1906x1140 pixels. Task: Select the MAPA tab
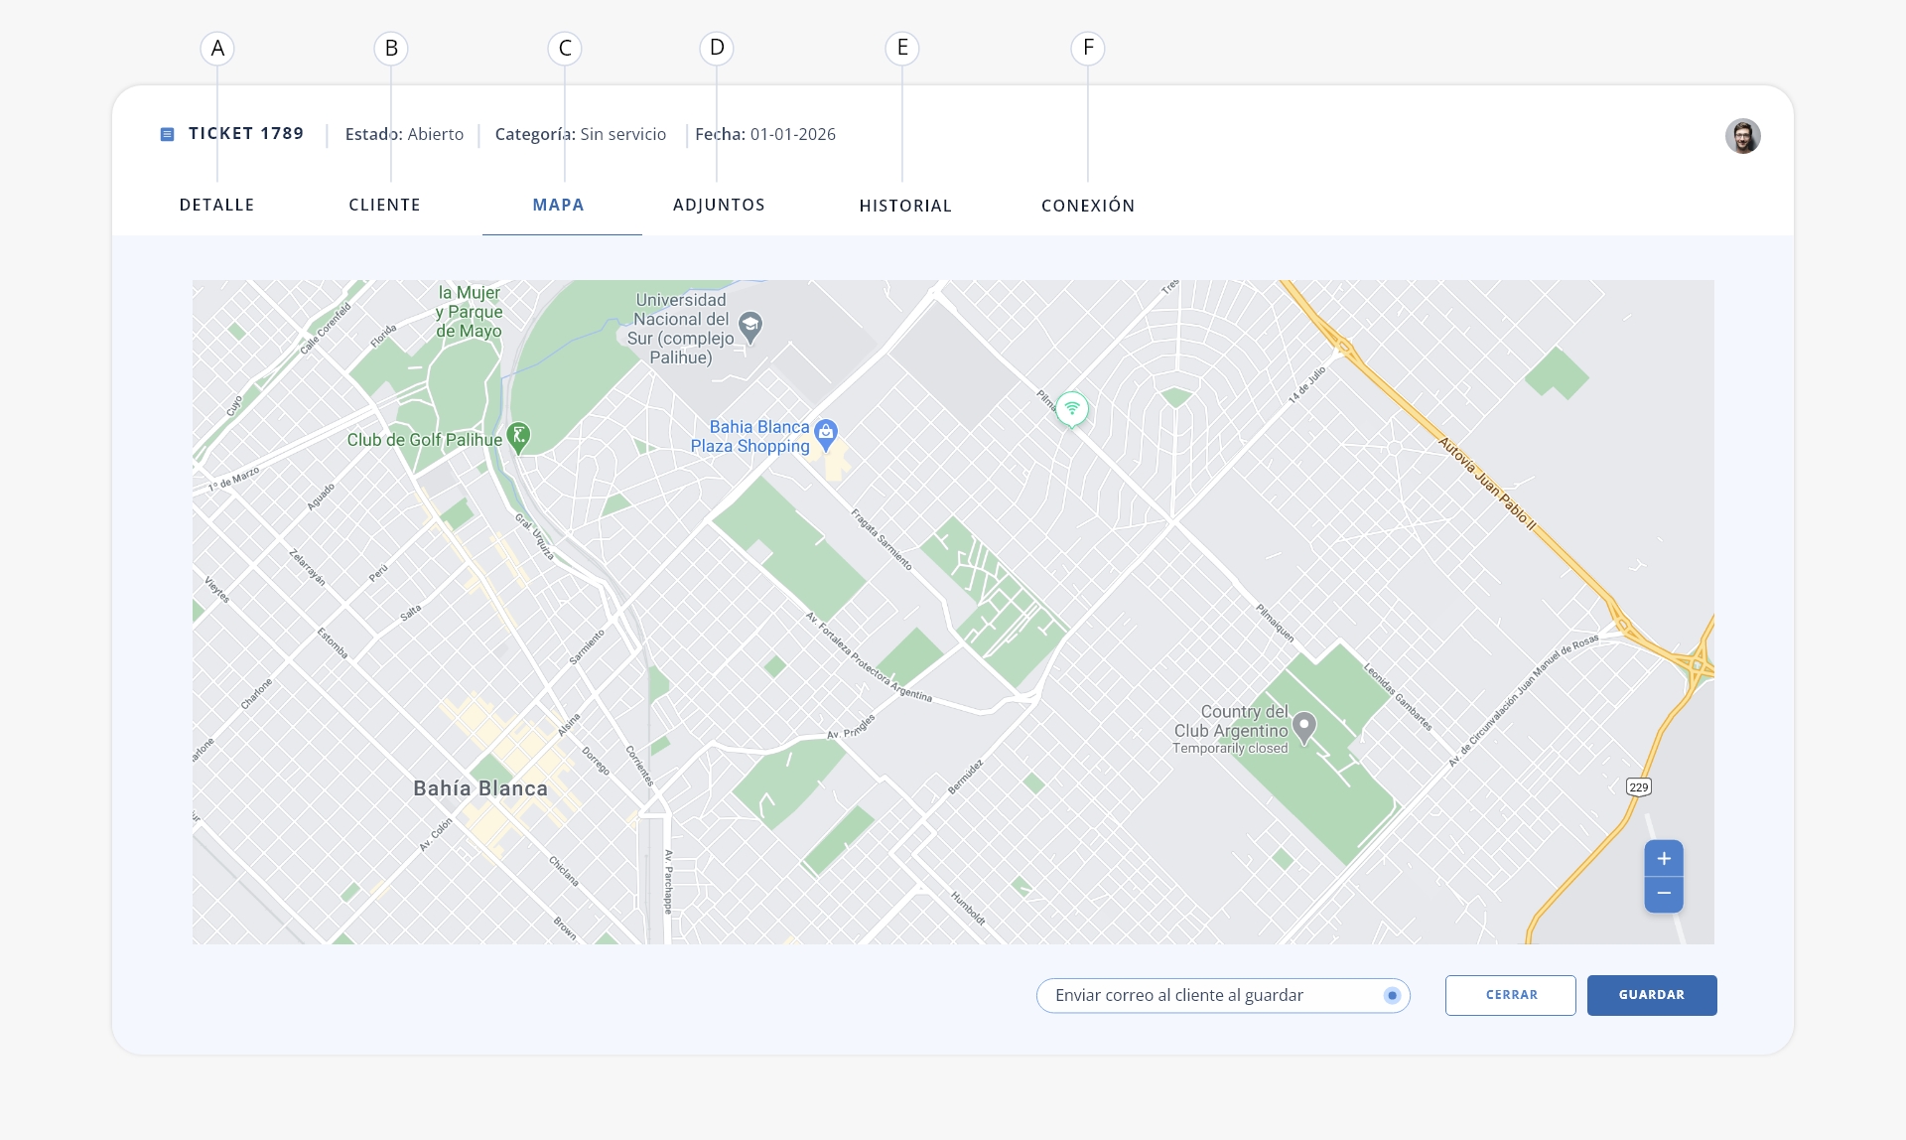click(558, 205)
